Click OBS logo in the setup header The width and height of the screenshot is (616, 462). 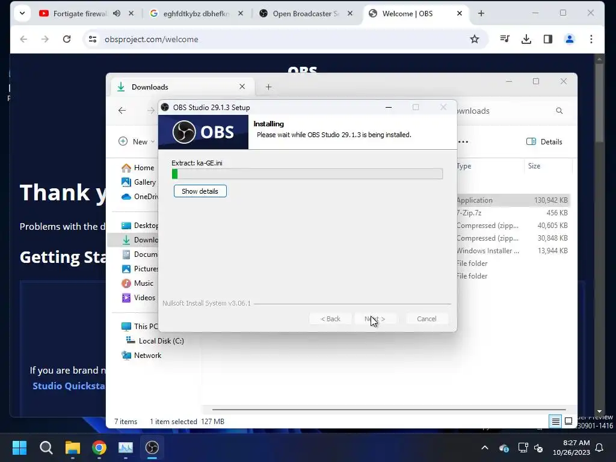[203, 132]
